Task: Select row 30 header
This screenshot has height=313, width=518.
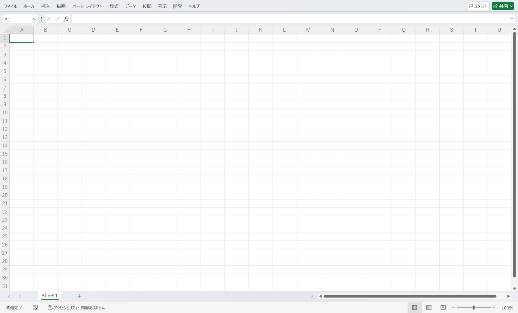Action: 5,278
